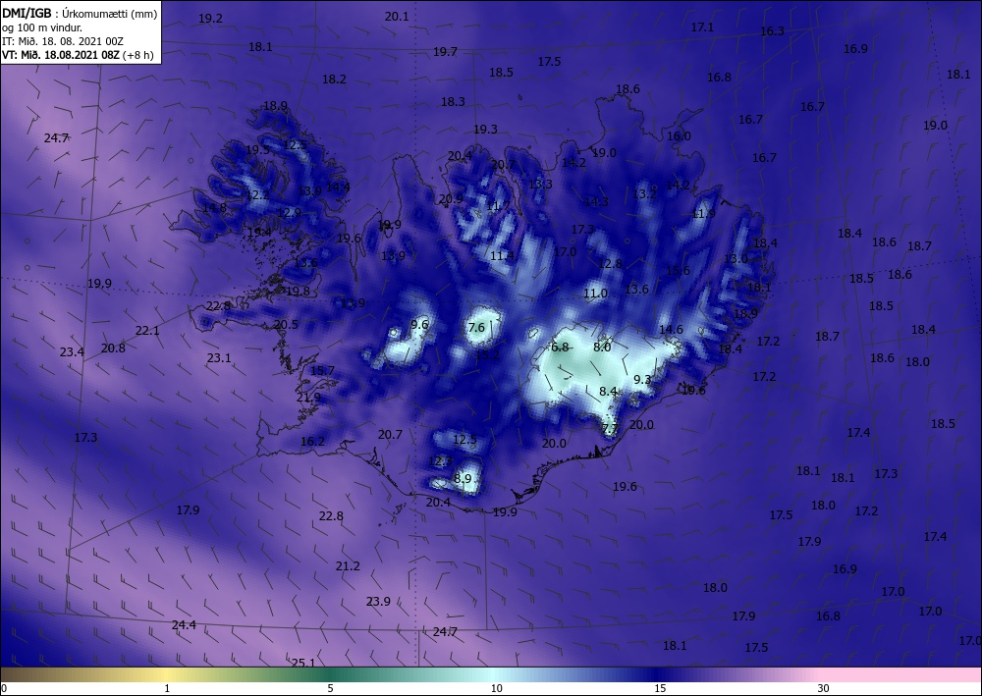Click the map value 11.7
Screen dimensions: 982x696
coord(498,206)
